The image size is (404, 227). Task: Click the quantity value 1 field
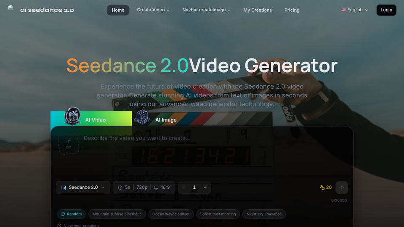tap(194, 187)
